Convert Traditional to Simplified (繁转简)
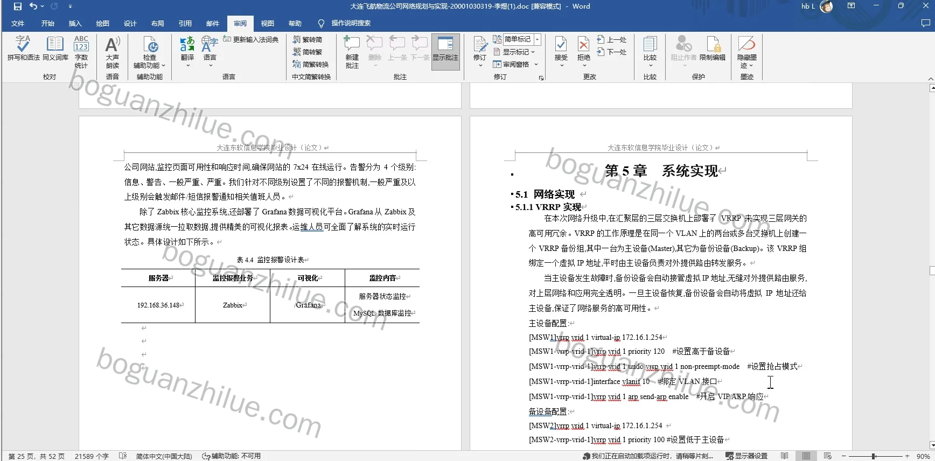 point(308,39)
